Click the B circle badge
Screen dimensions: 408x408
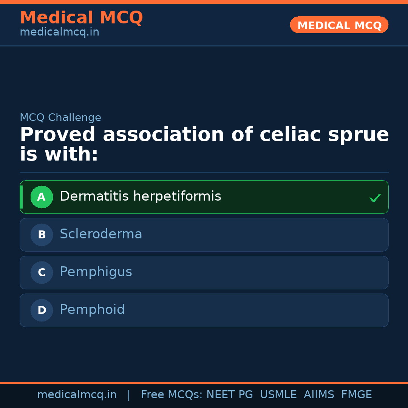[x=42, y=235]
